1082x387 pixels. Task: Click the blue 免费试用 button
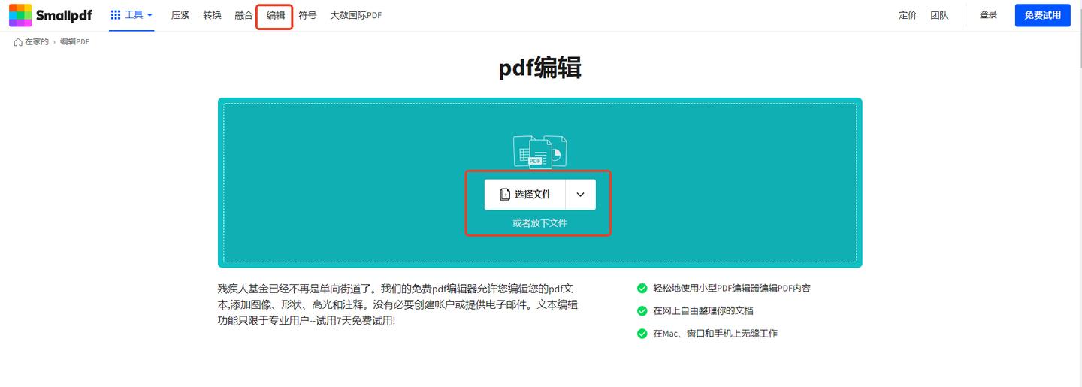(1042, 15)
